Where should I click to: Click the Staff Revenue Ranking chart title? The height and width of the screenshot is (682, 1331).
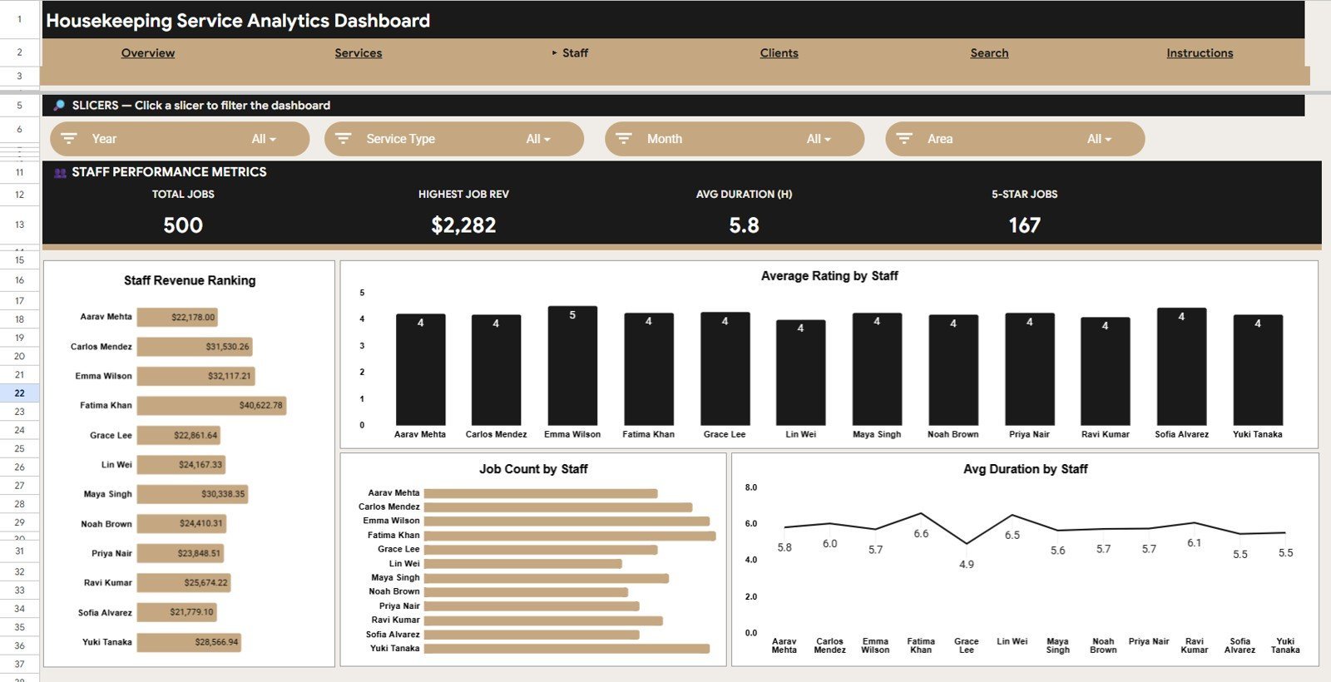click(190, 280)
